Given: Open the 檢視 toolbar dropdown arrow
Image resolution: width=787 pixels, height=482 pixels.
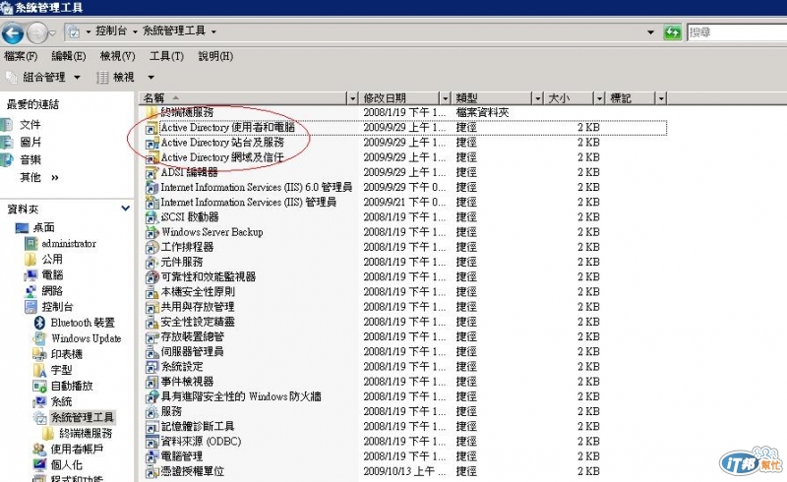Looking at the screenshot, I should (x=151, y=78).
